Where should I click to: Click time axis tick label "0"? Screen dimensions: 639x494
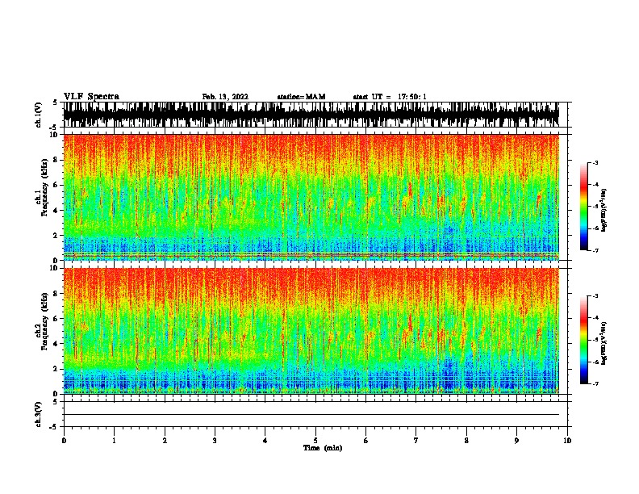click(64, 441)
